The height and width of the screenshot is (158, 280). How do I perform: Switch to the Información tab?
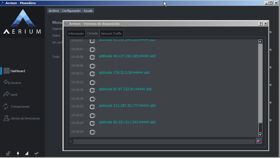tap(76, 34)
